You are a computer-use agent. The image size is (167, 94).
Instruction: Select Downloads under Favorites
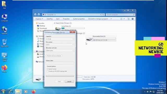click(43, 28)
